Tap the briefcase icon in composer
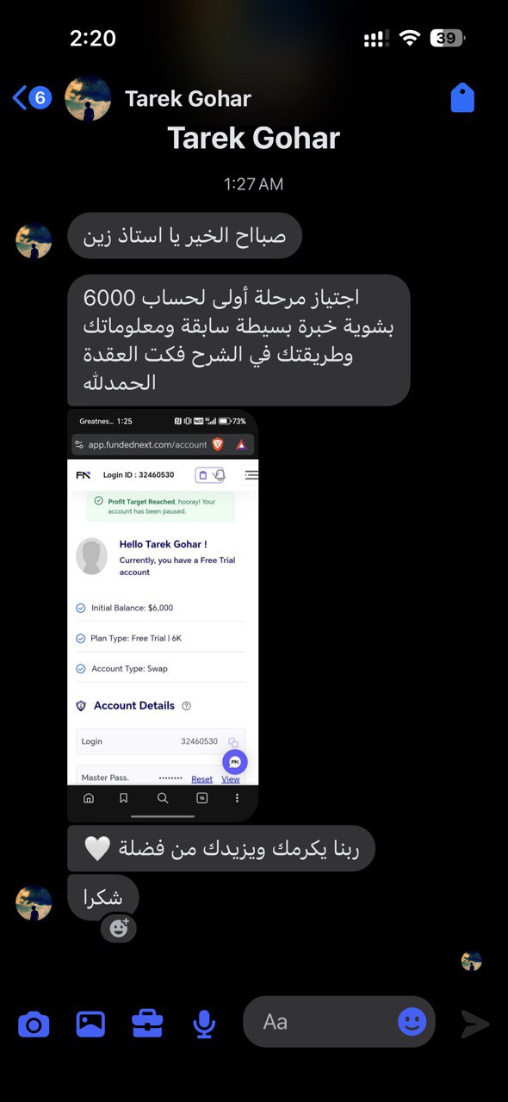 147,1024
